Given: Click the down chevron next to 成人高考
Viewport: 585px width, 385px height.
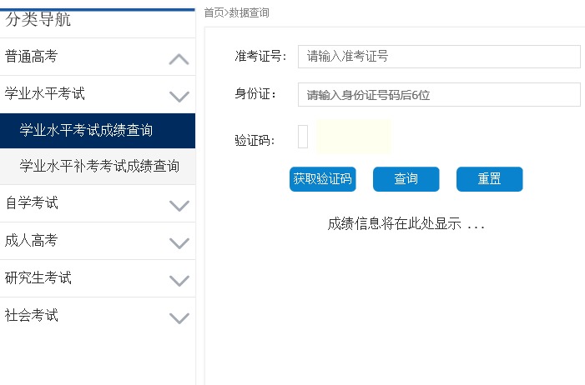Looking at the screenshot, I should click(179, 242).
